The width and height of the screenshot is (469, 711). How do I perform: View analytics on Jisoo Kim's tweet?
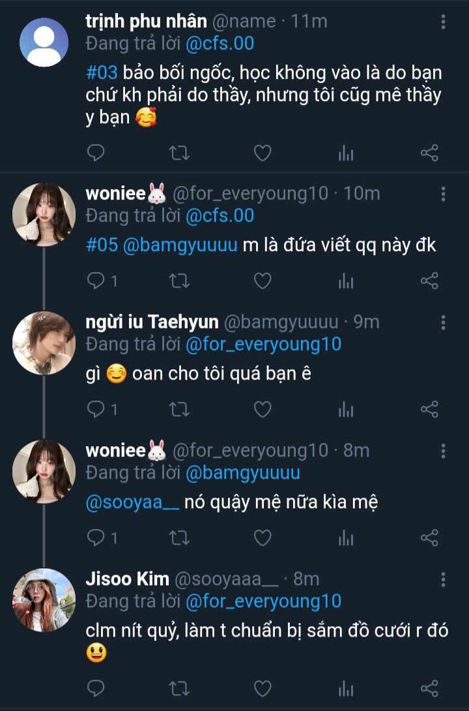coord(346,688)
